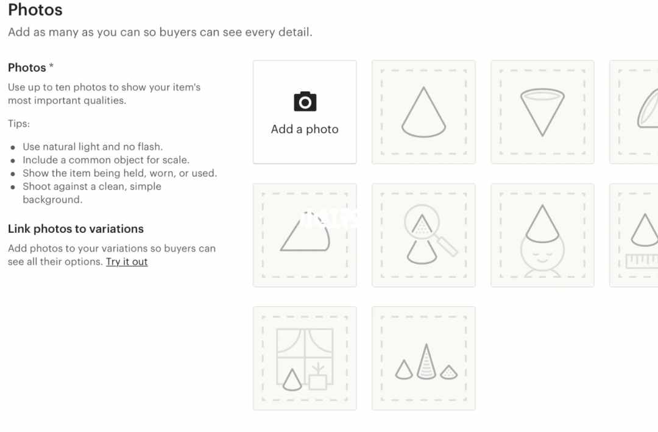Screen dimensions: 658x432
Task: Click the 'Show the item being held' tip
Action: click(120, 173)
